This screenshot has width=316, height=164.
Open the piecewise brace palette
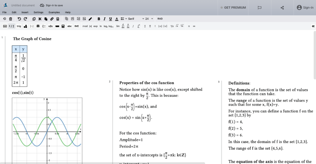pyautogui.click(x=44, y=26)
